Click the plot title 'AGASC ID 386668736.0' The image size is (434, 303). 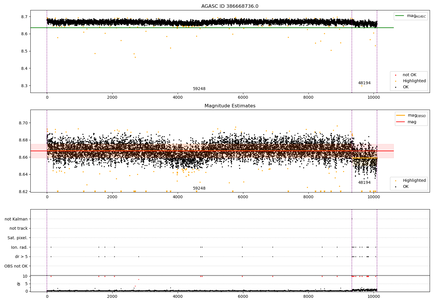tap(230, 6)
